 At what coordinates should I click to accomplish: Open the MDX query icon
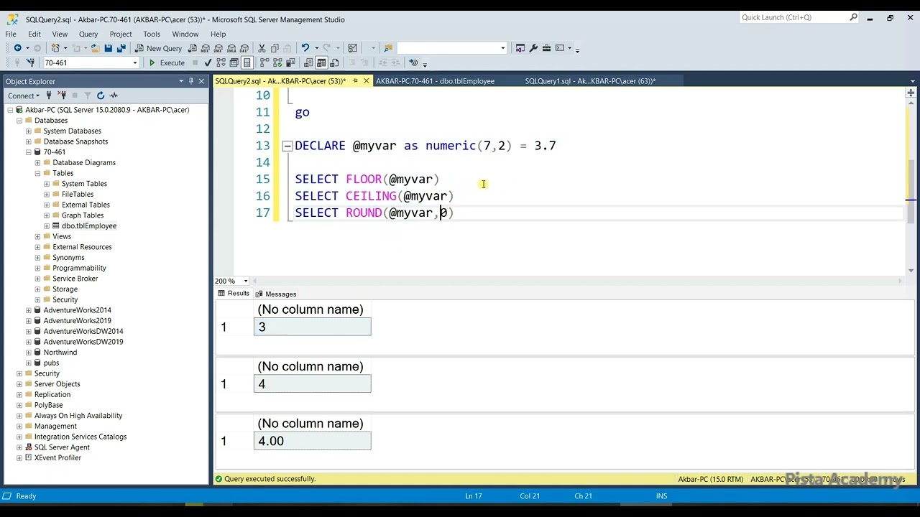(206, 48)
